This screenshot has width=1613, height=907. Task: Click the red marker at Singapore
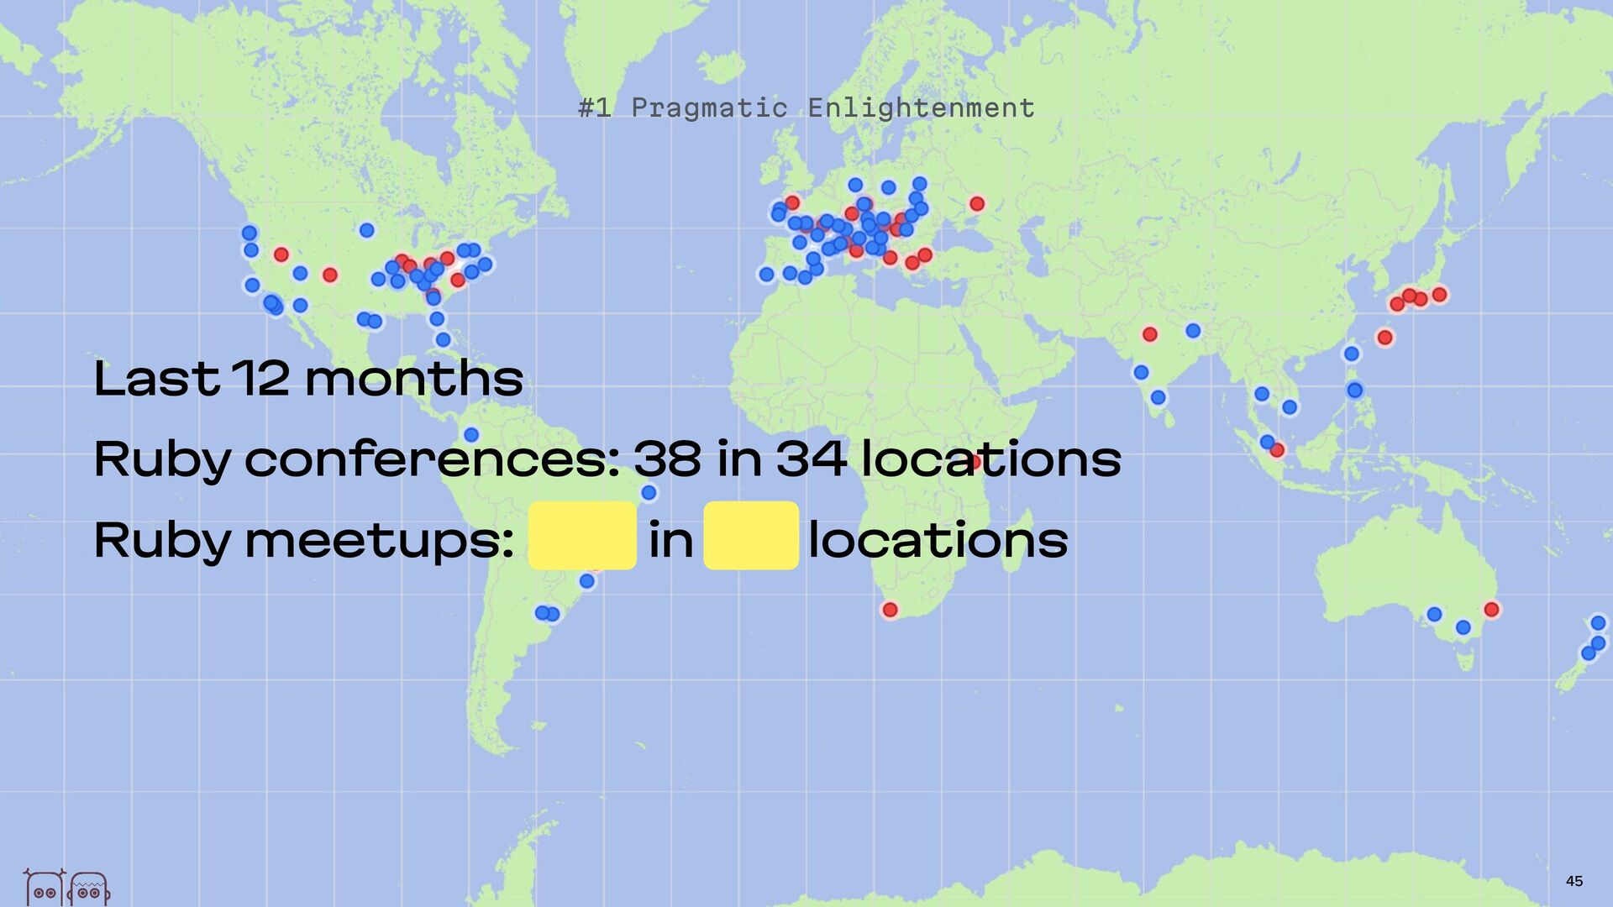tap(1277, 450)
